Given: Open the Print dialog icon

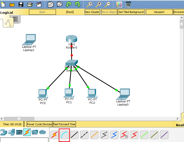Looking at the screenshot, I should point(30,4).
